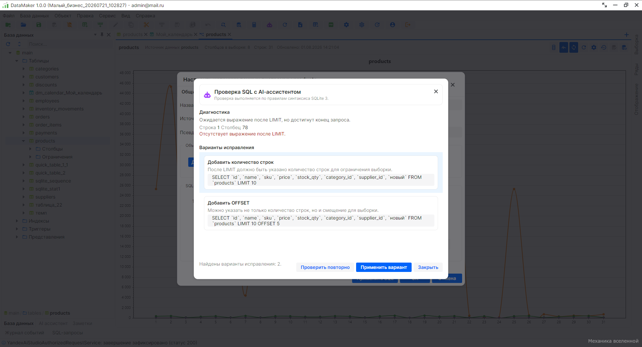Screen dimensions: 642x347
Task: Click the main breadcrumb link at bottom
Action: point(14,313)
